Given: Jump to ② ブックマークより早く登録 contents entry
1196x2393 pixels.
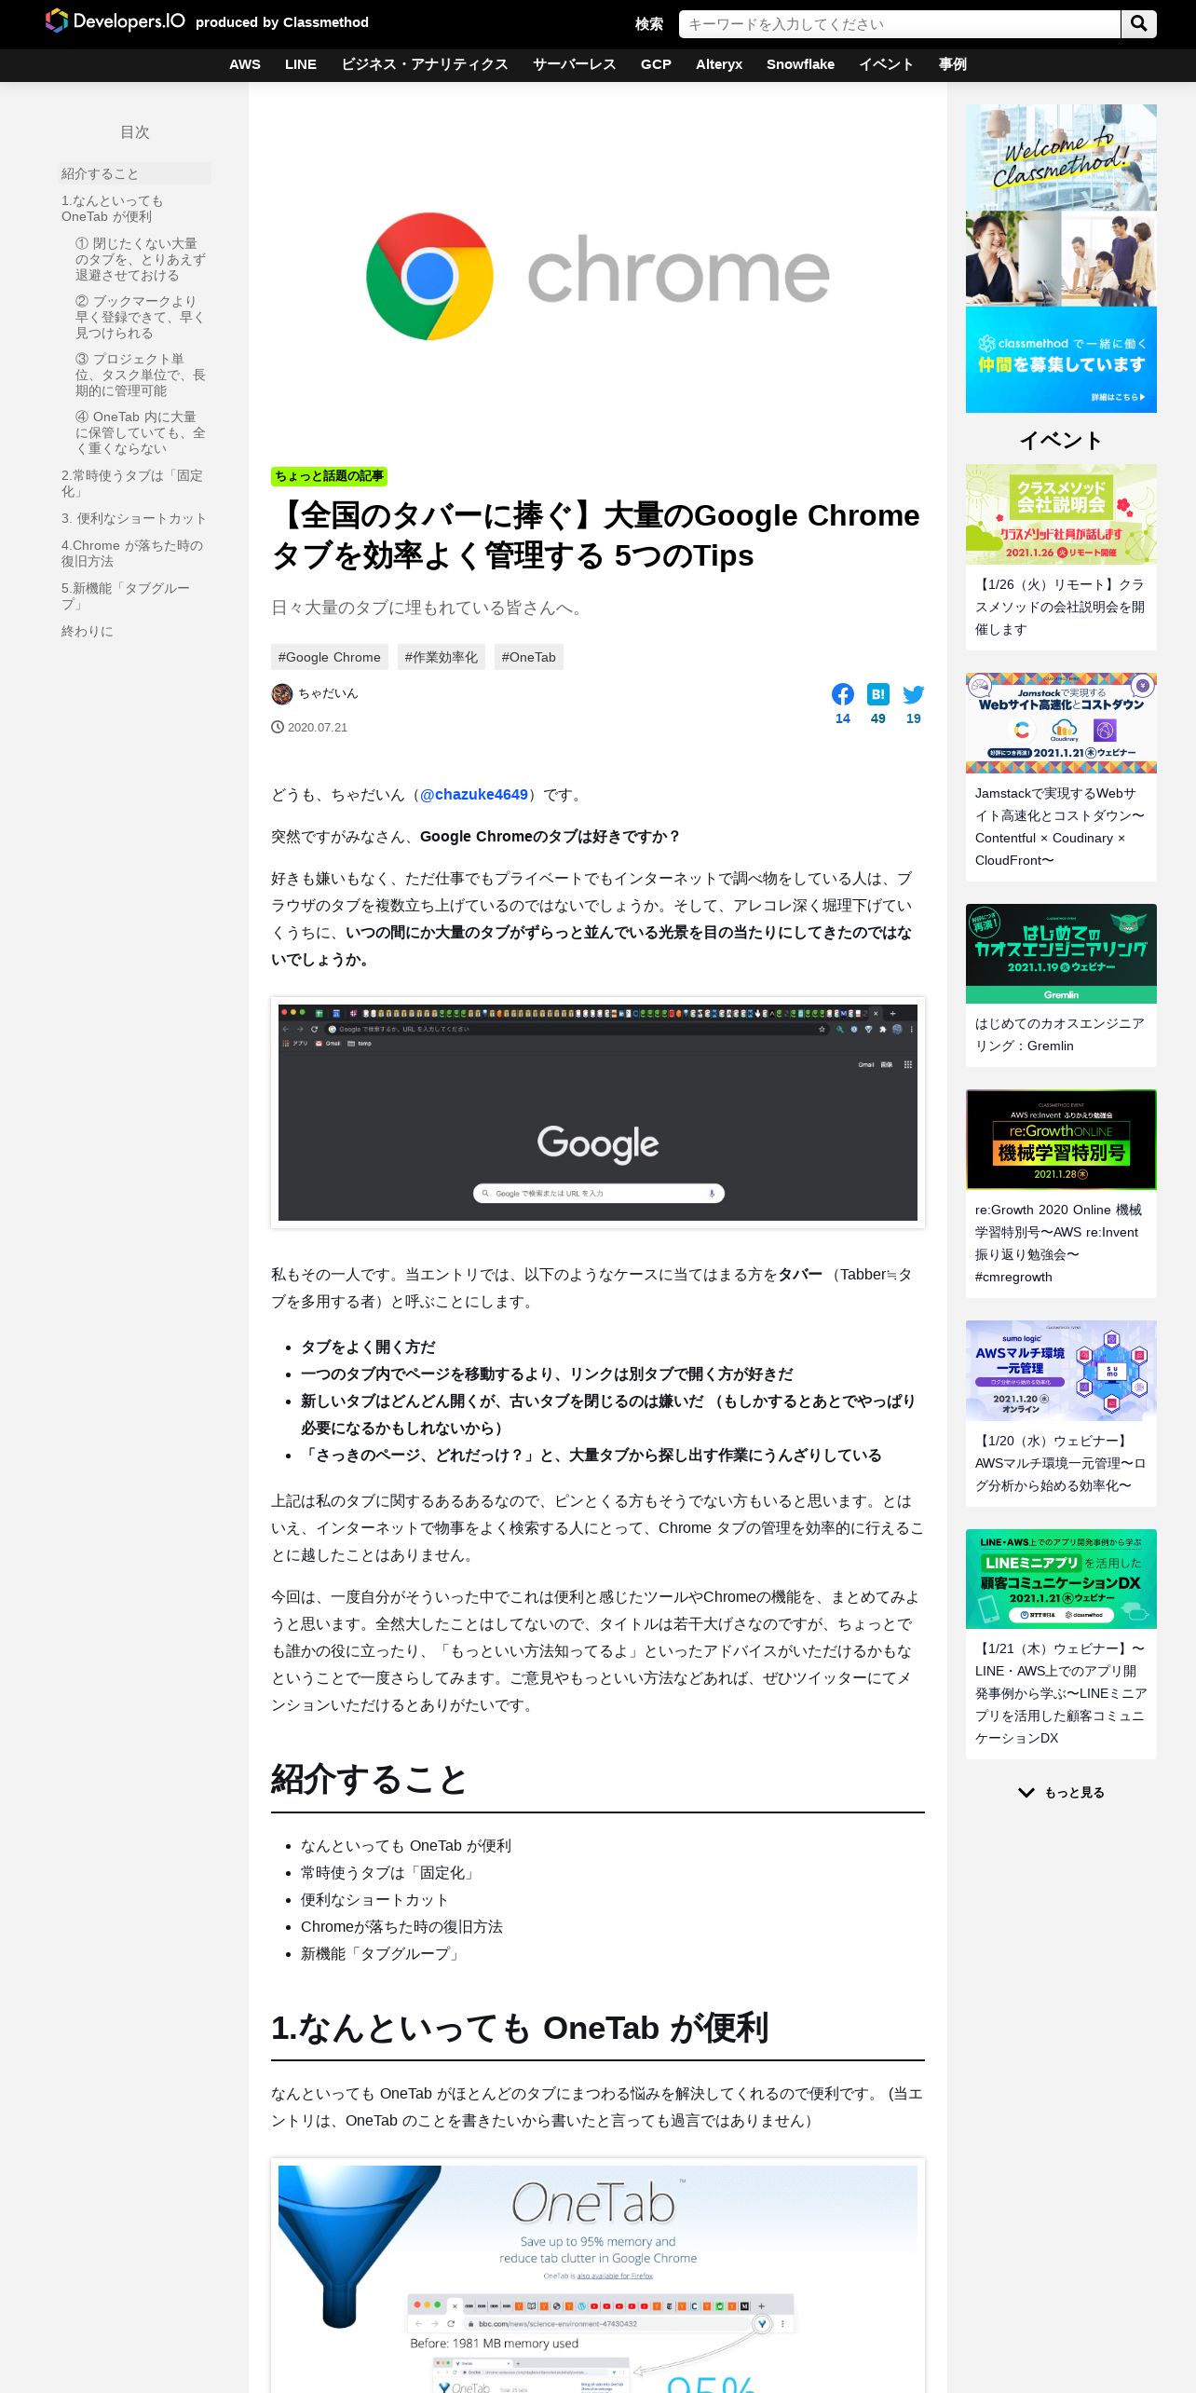Looking at the screenshot, I should 141,317.
